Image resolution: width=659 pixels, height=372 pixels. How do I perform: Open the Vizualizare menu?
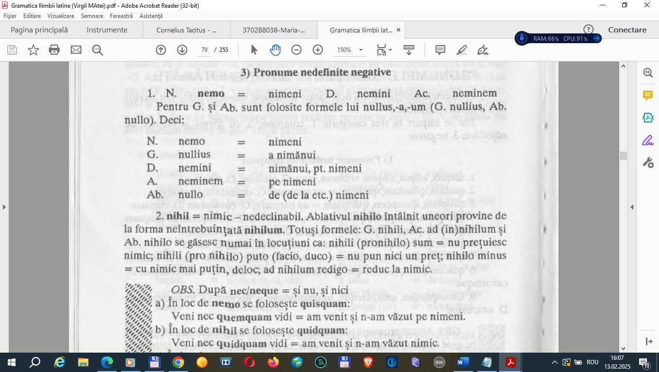(61, 16)
